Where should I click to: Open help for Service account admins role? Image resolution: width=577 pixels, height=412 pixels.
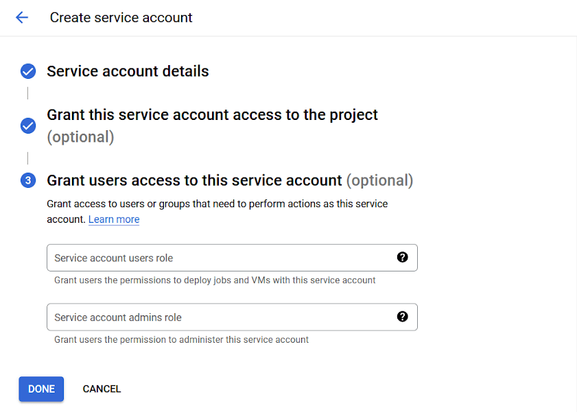pos(403,317)
